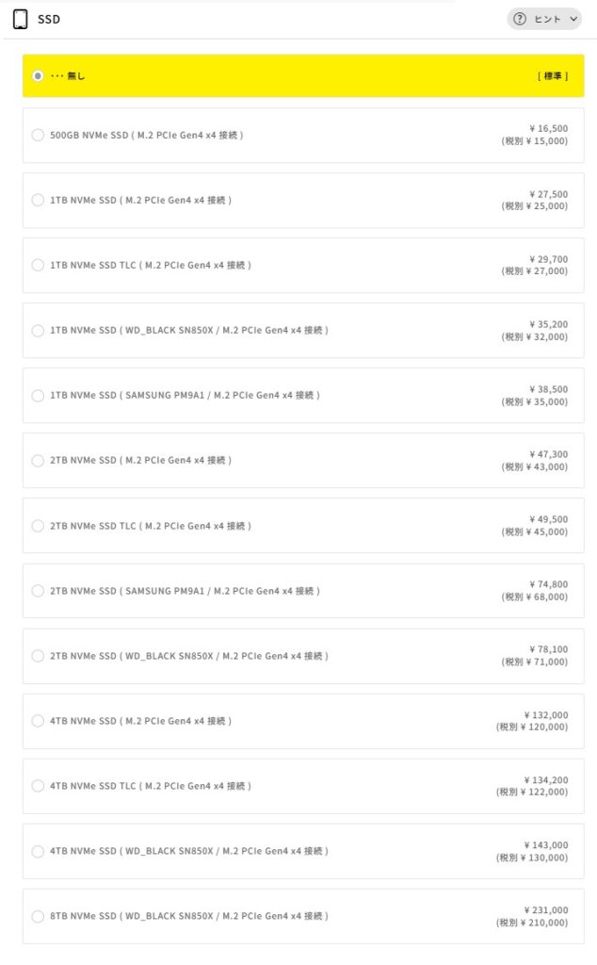Click the [標準] label on yellow row

click(x=553, y=75)
